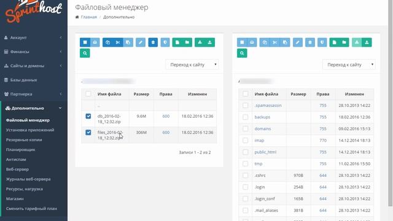Open the tmp folder link
The width and height of the screenshot is (393, 221).
(259, 164)
